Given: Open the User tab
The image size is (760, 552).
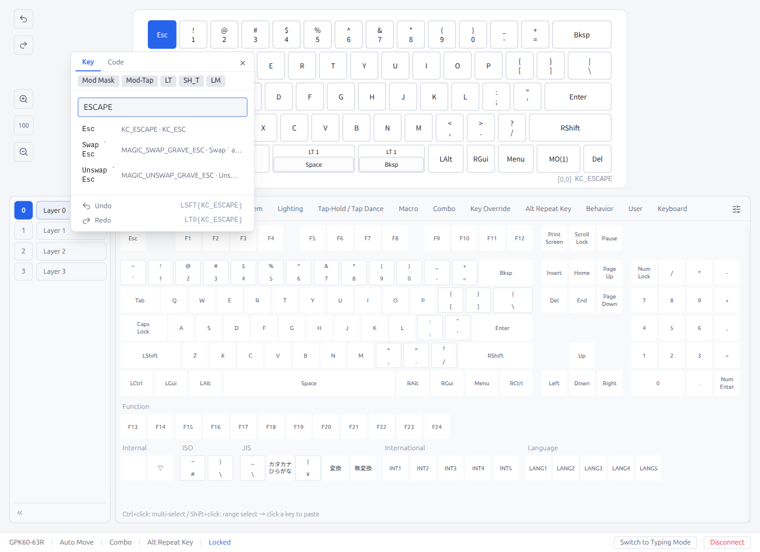Looking at the screenshot, I should (x=635, y=209).
